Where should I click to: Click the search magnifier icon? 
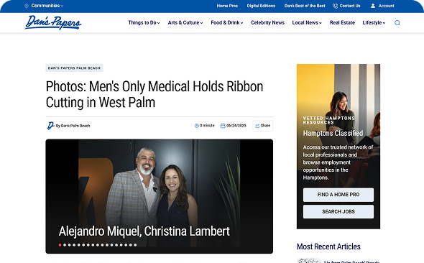click(x=397, y=23)
